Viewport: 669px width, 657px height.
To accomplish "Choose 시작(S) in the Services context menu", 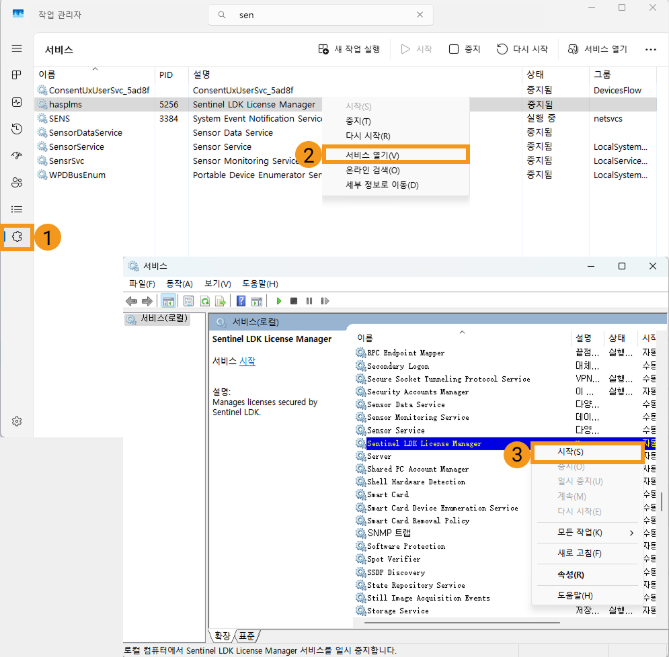I will click(x=570, y=453).
